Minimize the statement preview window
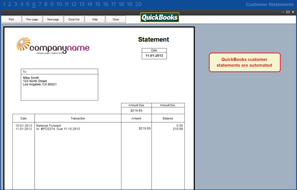This screenshot has width=297, height=190. (283, 12)
